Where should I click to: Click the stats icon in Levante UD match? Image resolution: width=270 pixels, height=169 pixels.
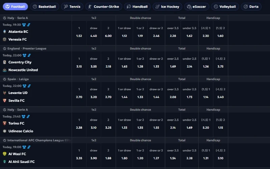pyautogui.click(x=29, y=86)
